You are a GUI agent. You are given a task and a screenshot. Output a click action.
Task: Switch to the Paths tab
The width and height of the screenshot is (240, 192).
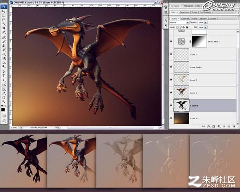(195, 19)
